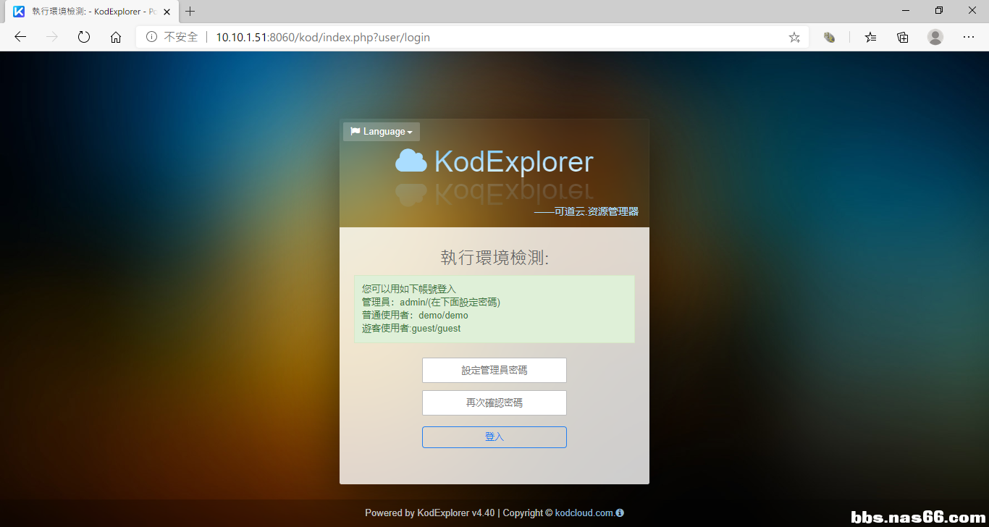Restore down the browser window
989x527 pixels.
click(939, 11)
